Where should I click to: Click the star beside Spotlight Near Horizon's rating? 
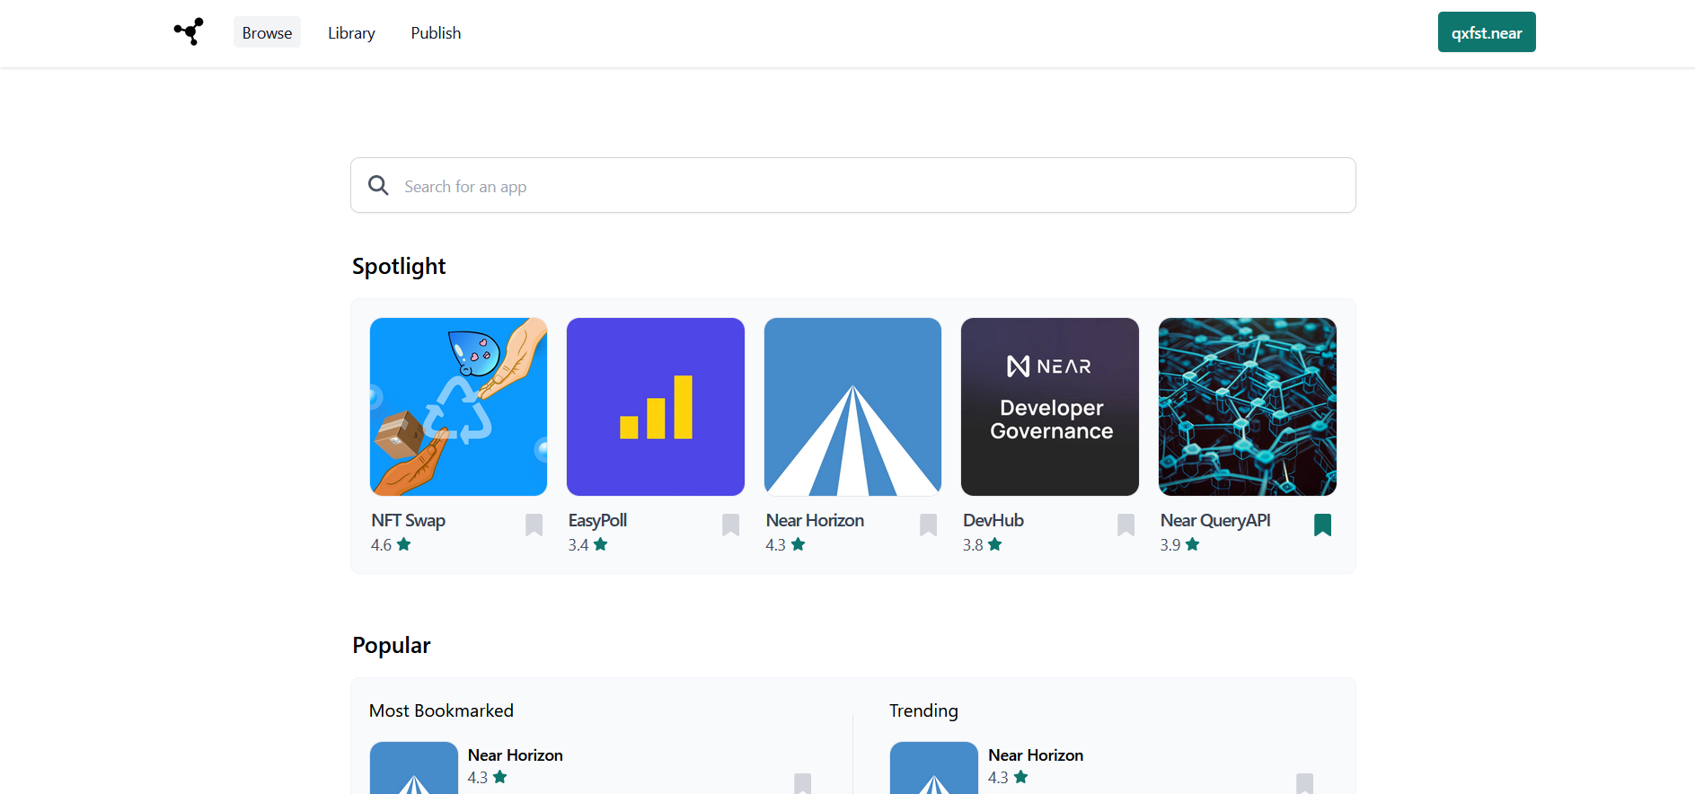click(x=799, y=544)
